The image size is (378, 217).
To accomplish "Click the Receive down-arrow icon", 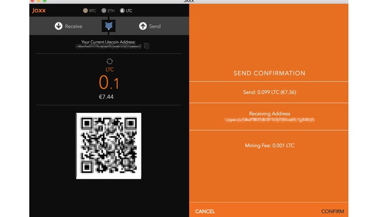I will 58,26.
